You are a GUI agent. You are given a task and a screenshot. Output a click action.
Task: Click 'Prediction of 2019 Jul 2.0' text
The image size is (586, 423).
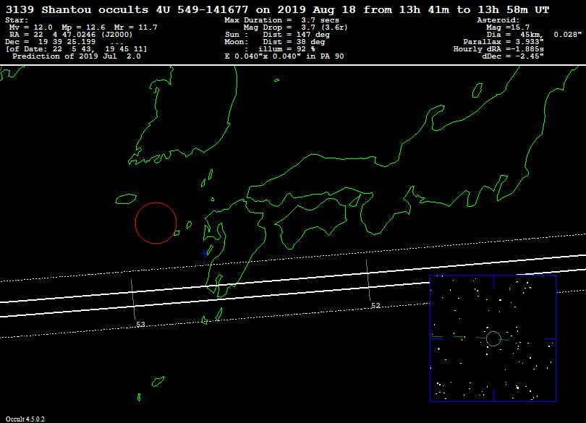click(77, 56)
